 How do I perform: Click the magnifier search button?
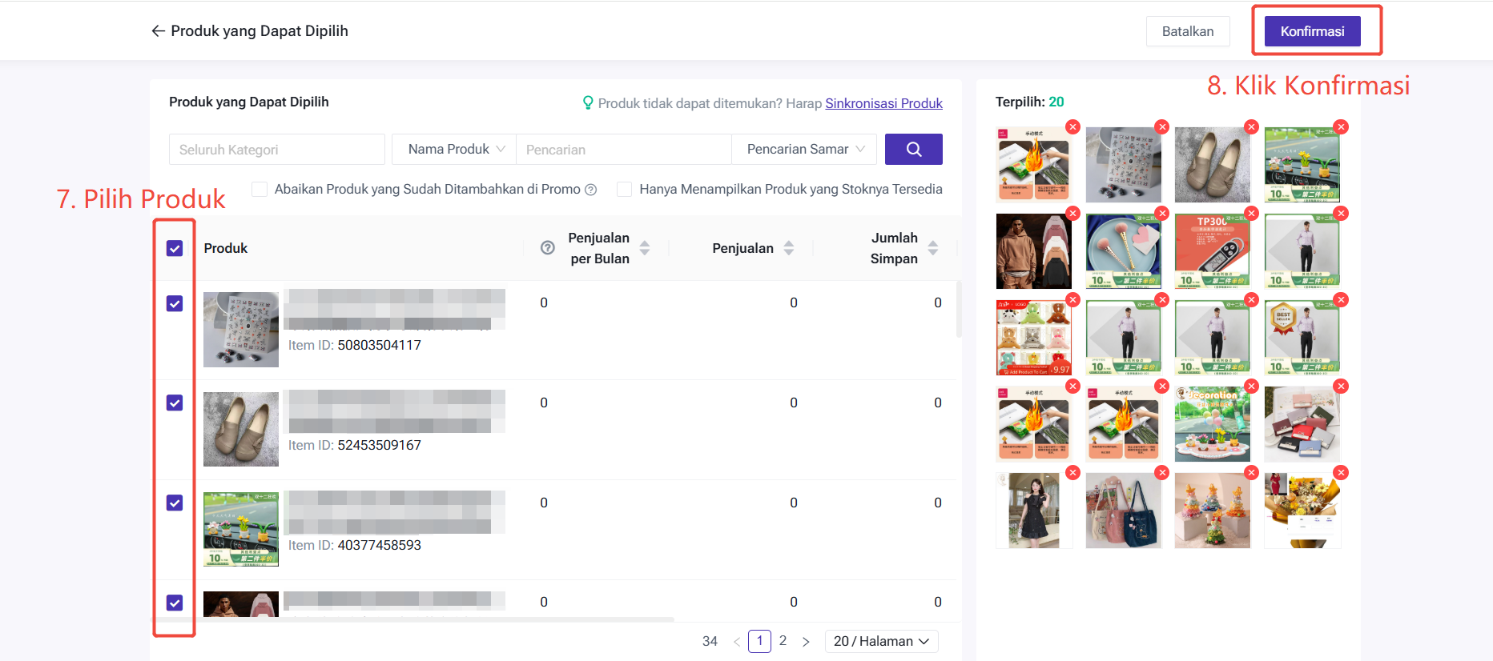tap(913, 150)
